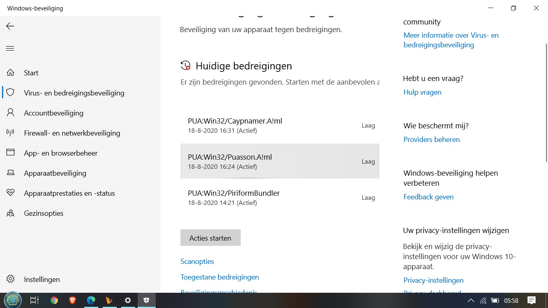Open Settings gear on the taskbar
548x308 pixels.
(128, 300)
